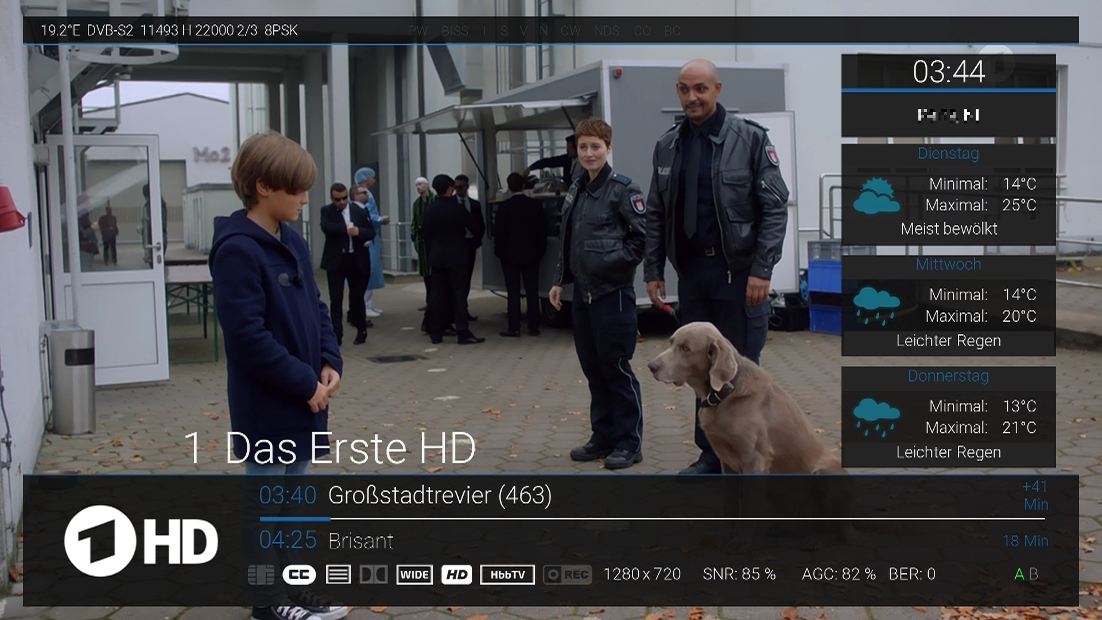This screenshot has width=1102, height=620.
Task: Click the next event 'Brisant'
Action: pyautogui.click(x=361, y=541)
